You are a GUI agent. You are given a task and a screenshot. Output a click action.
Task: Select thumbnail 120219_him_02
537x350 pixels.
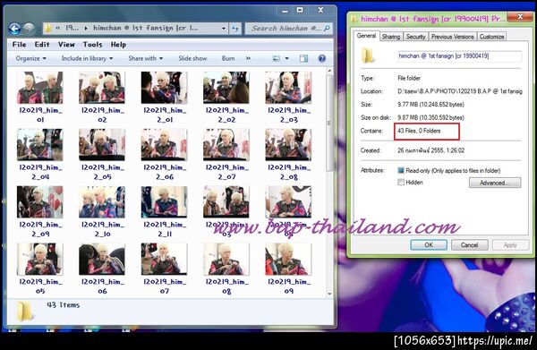coord(102,88)
